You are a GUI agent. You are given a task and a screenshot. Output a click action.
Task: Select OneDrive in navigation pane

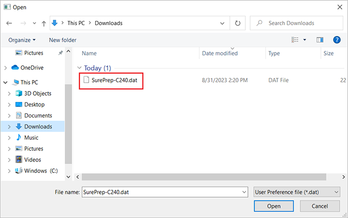[x=32, y=67]
